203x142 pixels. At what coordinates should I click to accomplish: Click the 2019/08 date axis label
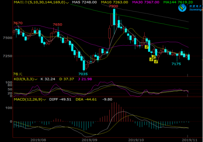click(38, 140)
